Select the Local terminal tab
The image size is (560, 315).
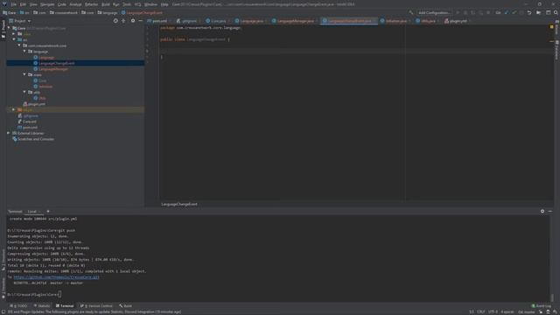pyautogui.click(x=32, y=212)
